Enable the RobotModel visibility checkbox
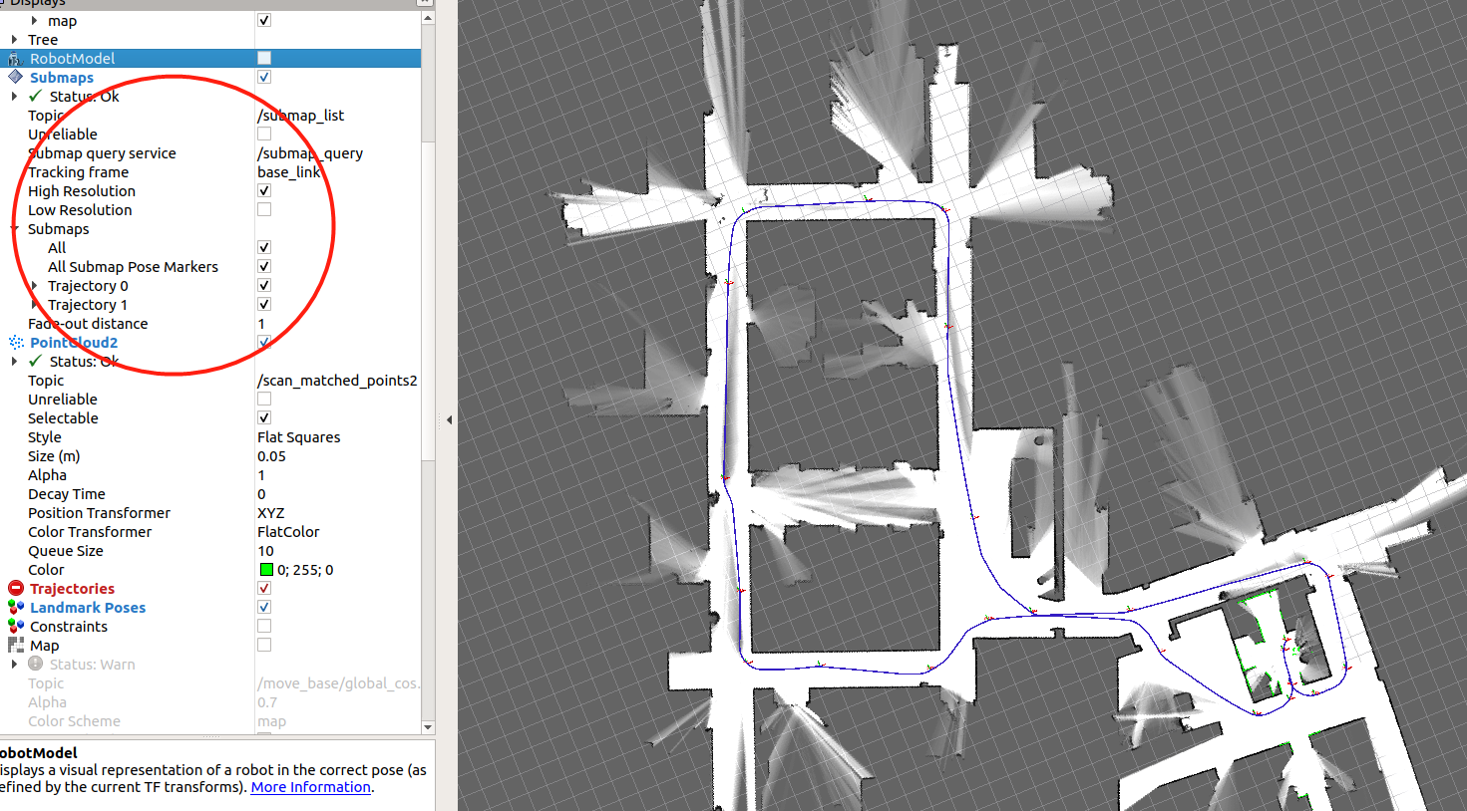 (x=263, y=57)
